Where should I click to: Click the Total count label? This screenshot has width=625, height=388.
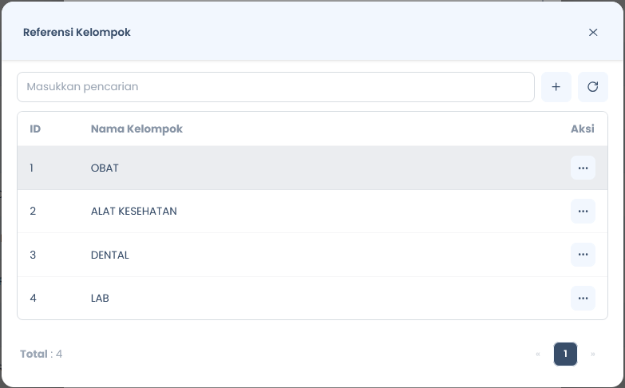coord(41,354)
